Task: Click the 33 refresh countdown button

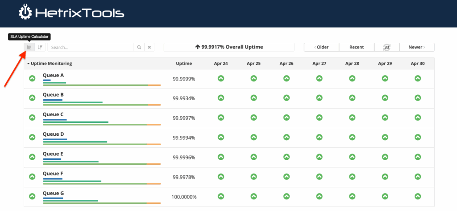Action: pyautogui.click(x=386, y=47)
